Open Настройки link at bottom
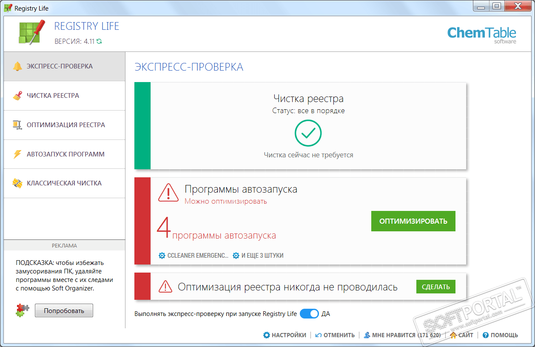Screen dimensions: 535x347 [x=289, y=335]
